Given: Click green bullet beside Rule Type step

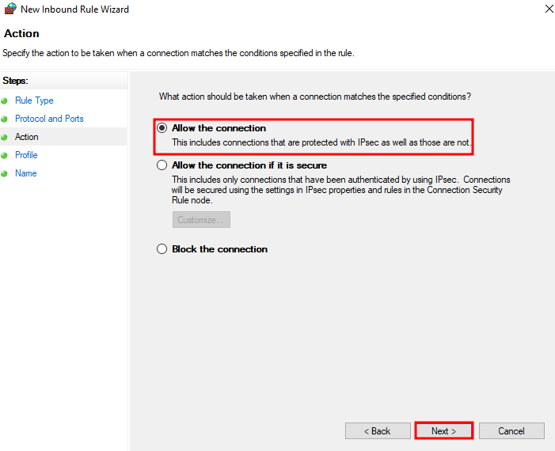Looking at the screenshot, I should (x=4, y=100).
